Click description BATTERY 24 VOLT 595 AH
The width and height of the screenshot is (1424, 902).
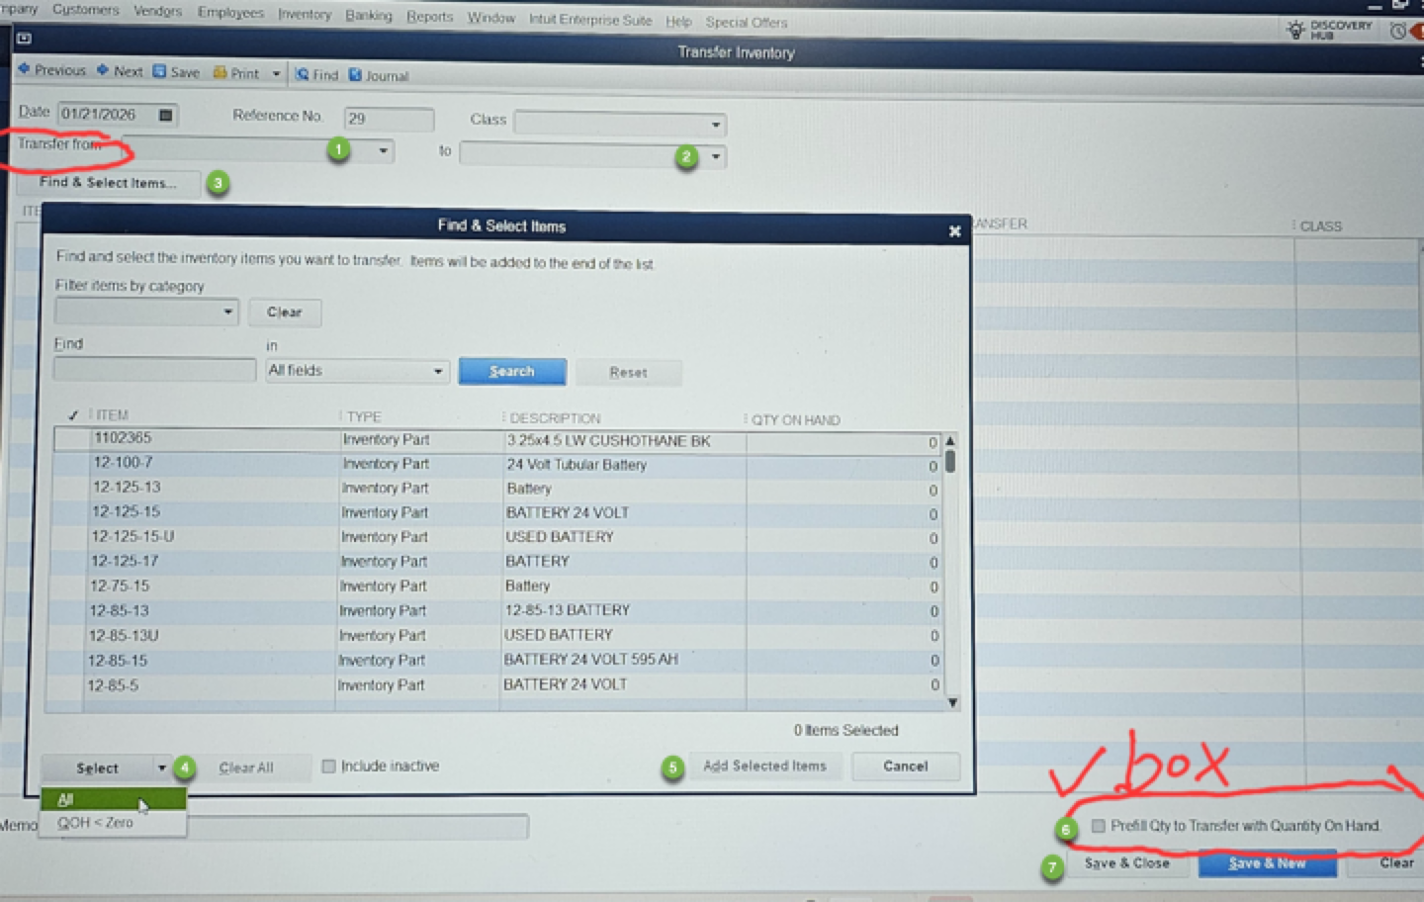pyautogui.click(x=590, y=660)
